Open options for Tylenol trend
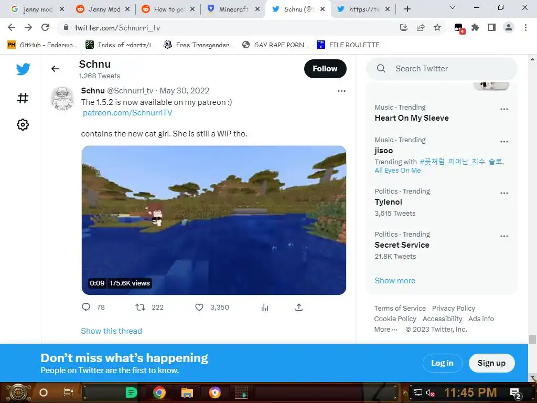537x403 pixels. point(504,193)
